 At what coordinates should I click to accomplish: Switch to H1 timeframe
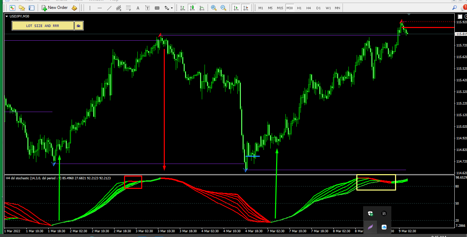coord(299,8)
